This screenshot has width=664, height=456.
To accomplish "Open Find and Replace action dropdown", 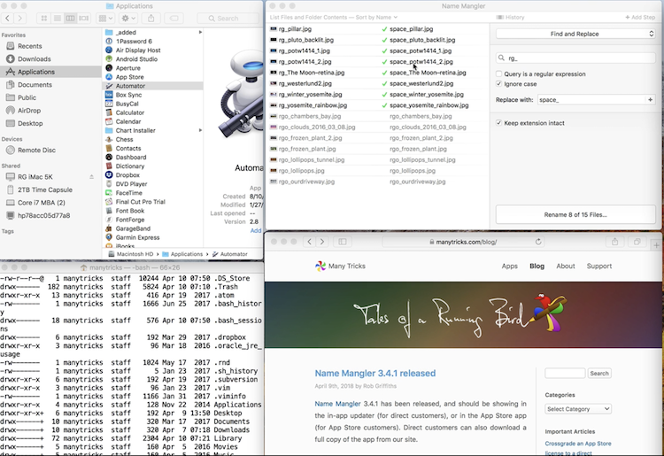I will (575, 34).
